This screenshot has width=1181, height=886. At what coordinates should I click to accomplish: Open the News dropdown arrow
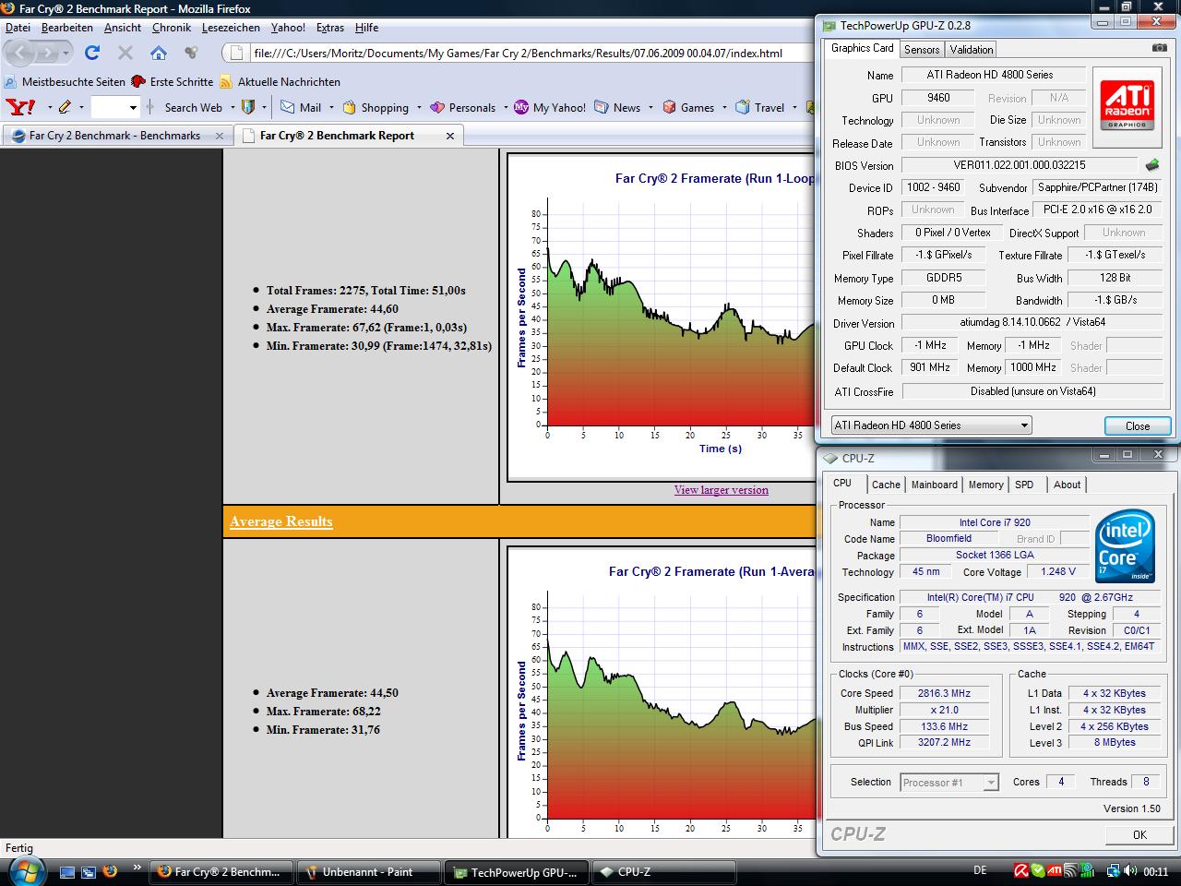pyautogui.click(x=650, y=108)
